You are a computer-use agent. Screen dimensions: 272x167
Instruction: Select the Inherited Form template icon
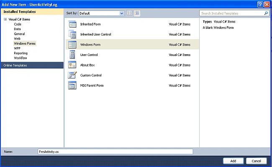(72, 24)
